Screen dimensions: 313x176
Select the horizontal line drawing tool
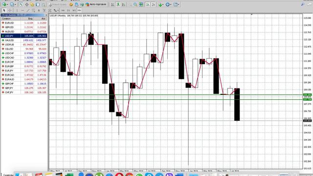tap(22, 10)
